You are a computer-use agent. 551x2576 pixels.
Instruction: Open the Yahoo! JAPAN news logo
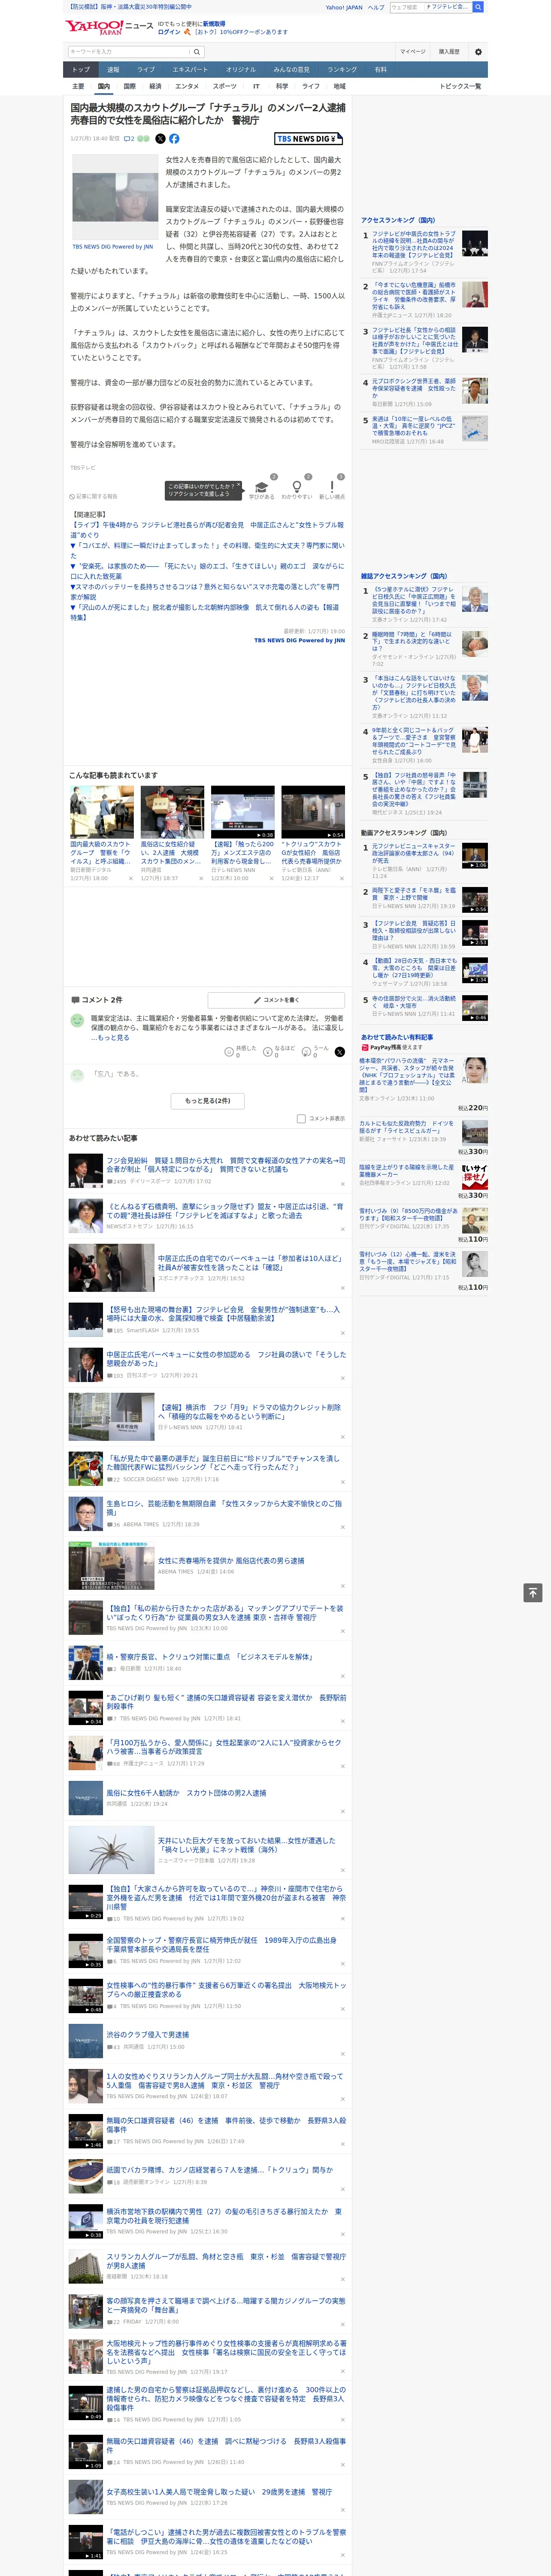tap(109, 27)
